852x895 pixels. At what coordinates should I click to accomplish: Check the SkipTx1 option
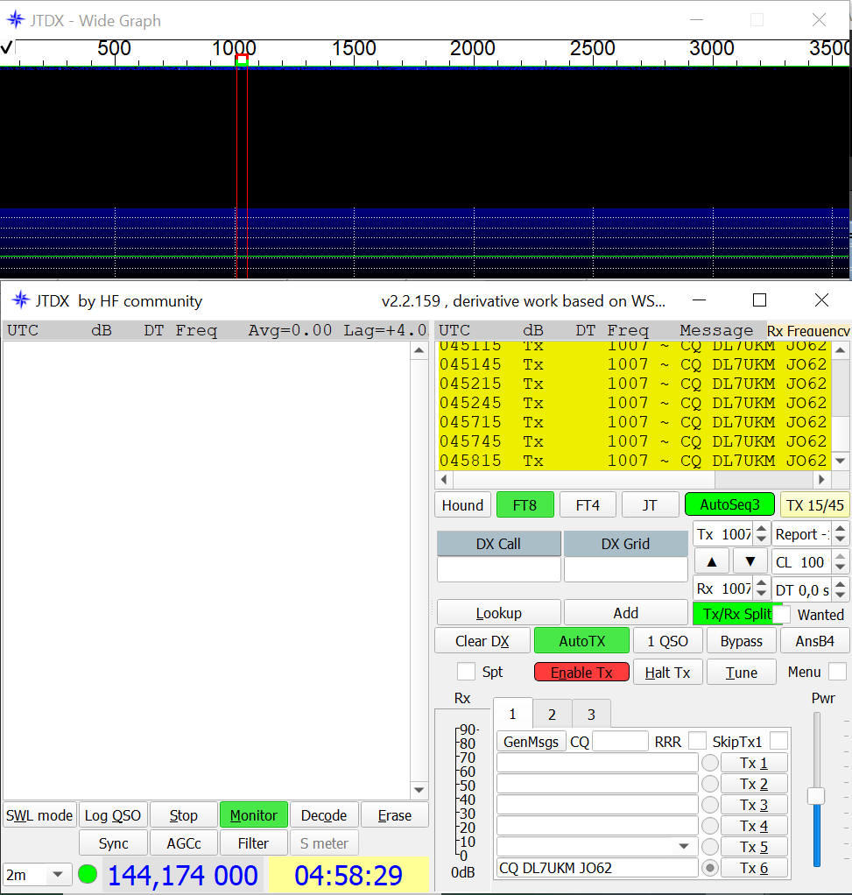click(x=778, y=742)
